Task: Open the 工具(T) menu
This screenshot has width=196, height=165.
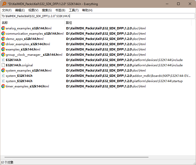Action: pos(74,10)
